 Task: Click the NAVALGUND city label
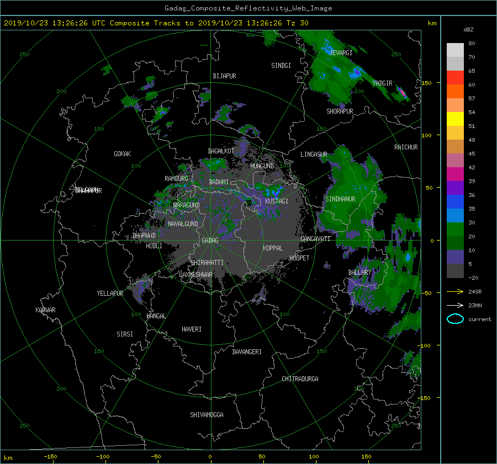[183, 224]
